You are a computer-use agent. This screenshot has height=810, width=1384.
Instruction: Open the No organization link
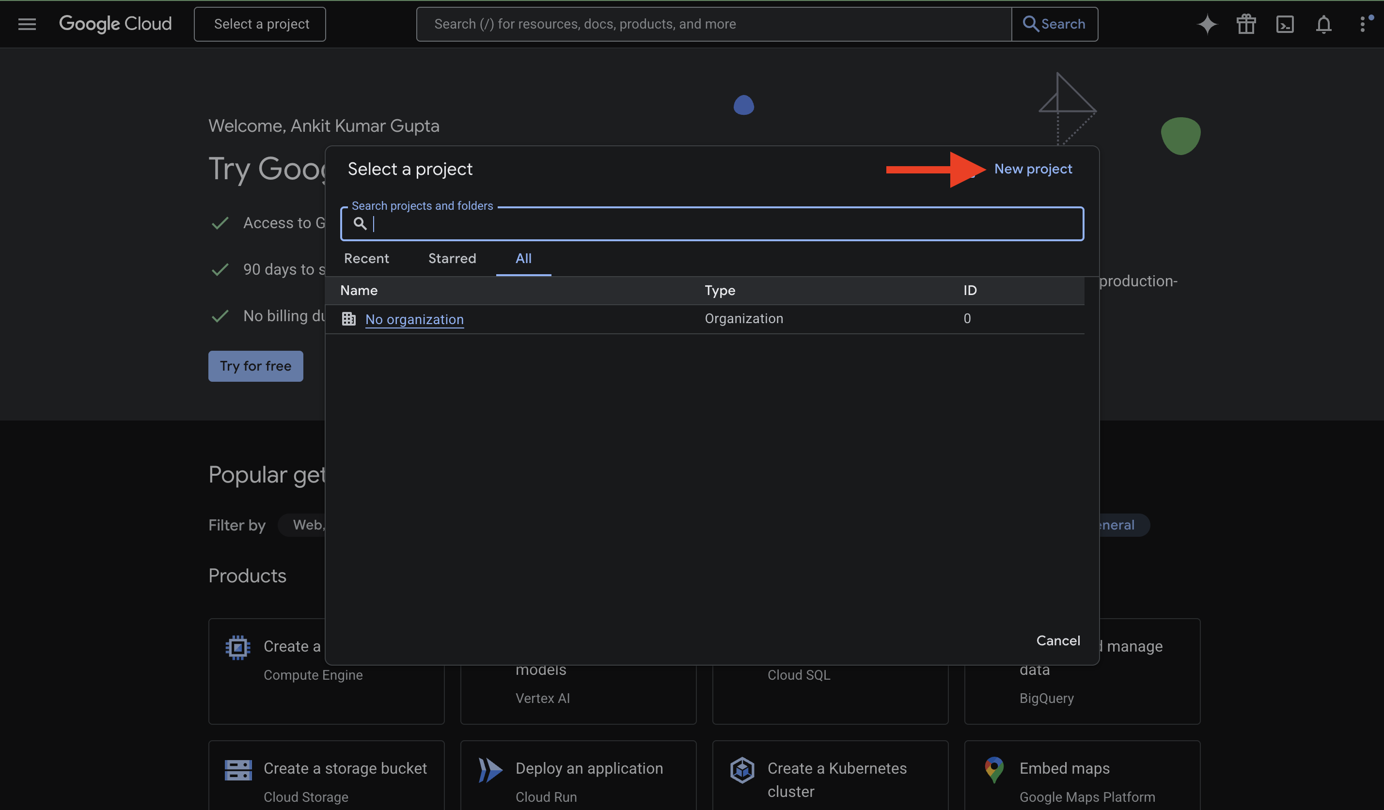click(415, 320)
